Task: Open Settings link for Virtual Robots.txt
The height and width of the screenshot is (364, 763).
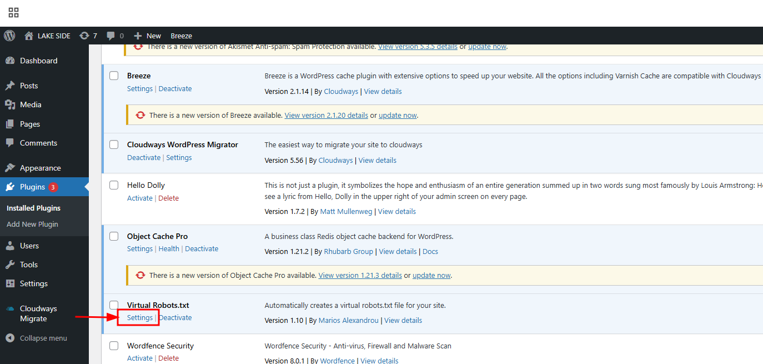Action: (139, 318)
